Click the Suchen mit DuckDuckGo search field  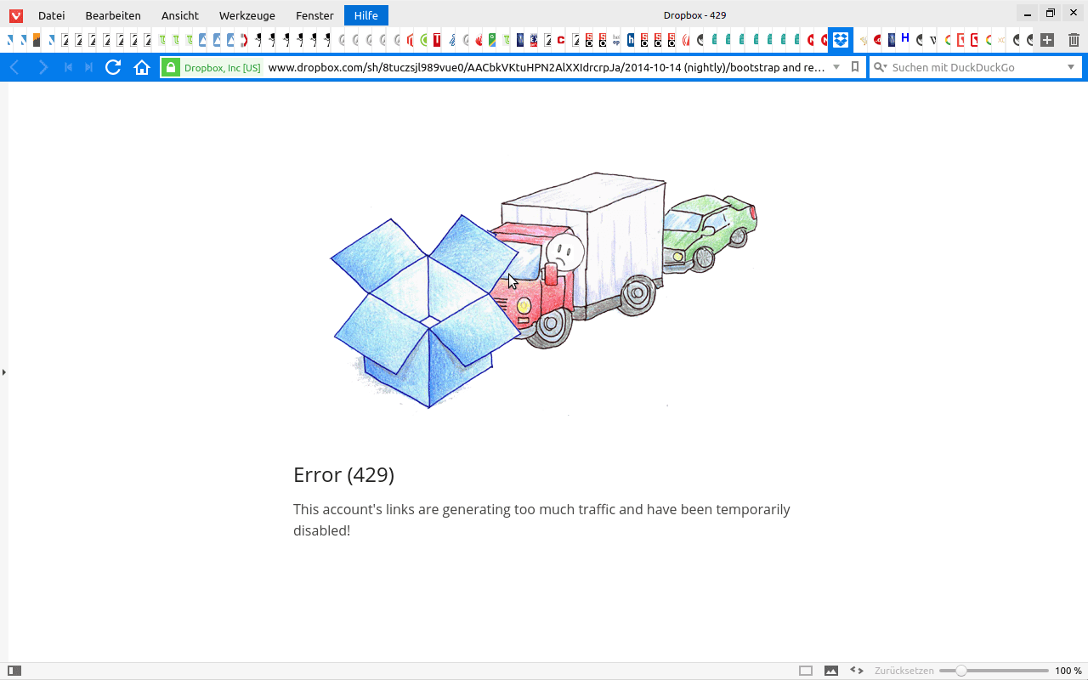[x=977, y=67]
